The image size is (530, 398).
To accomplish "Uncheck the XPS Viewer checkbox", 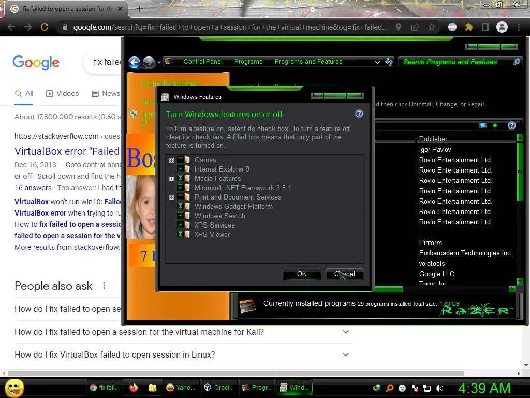I will [180, 234].
